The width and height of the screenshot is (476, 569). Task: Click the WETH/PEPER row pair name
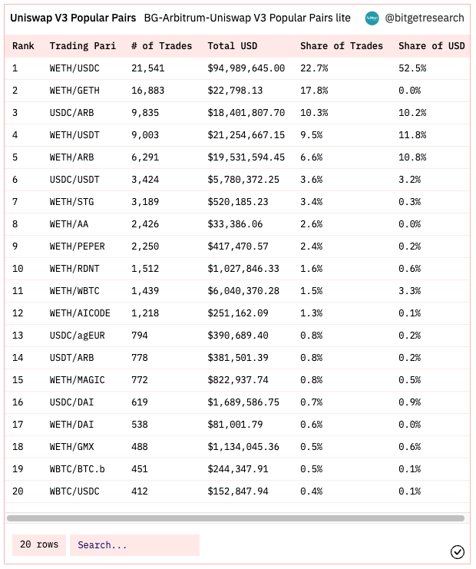point(78,246)
